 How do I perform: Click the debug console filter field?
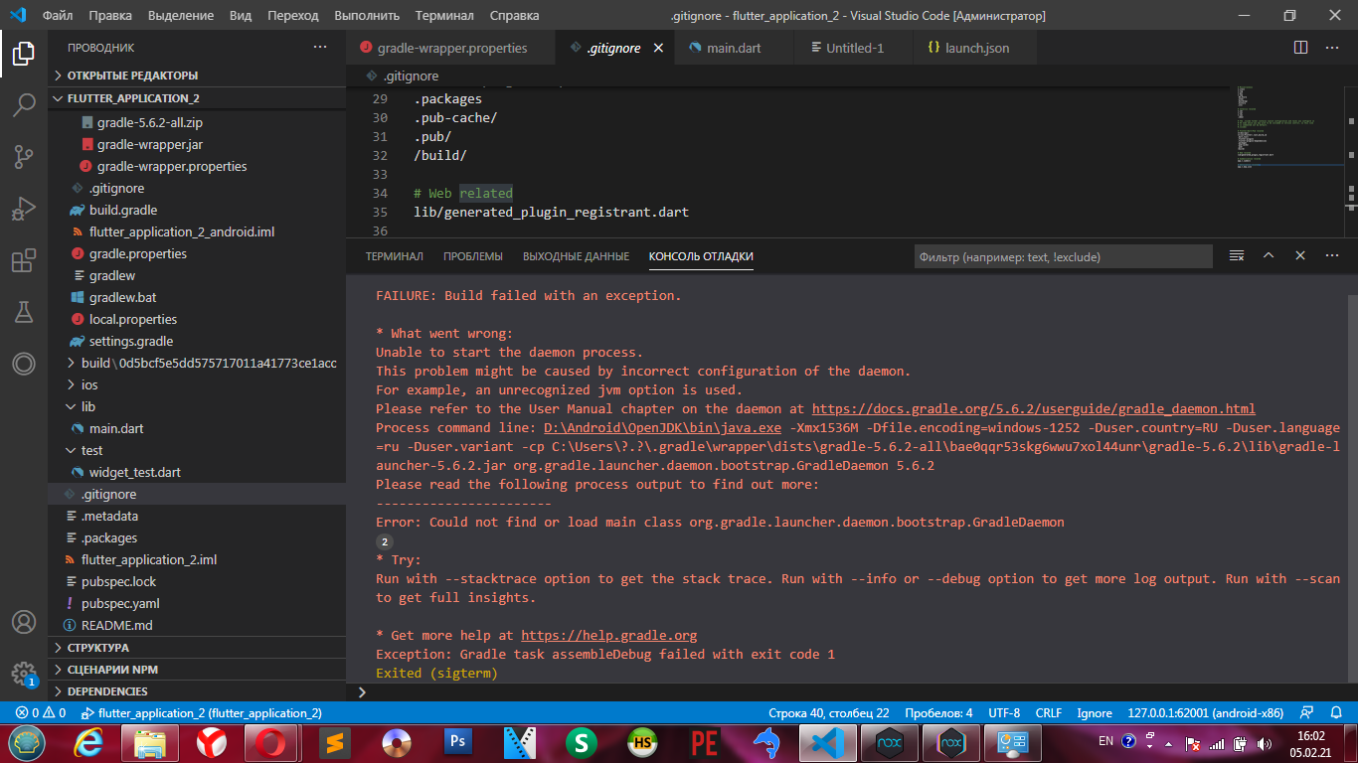pos(1064,257)
